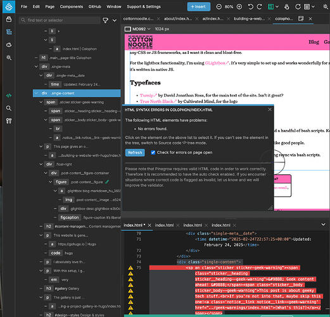Viewport: 330px width, 317px height.
Task: Open the visual helpers eye icon in sidebar
Action: point(9,45)
